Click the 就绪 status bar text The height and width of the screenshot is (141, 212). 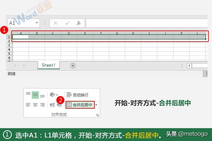coord(12,74)
